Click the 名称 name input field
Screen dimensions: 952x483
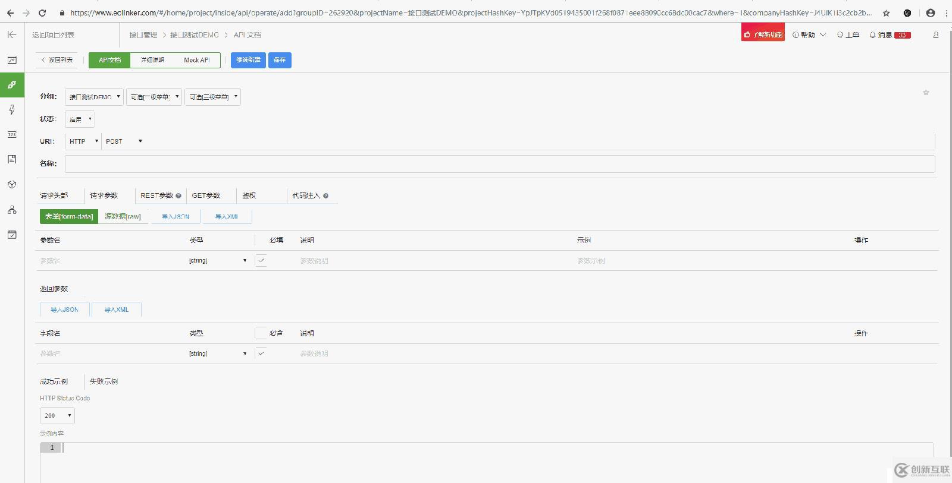[500, 164]
